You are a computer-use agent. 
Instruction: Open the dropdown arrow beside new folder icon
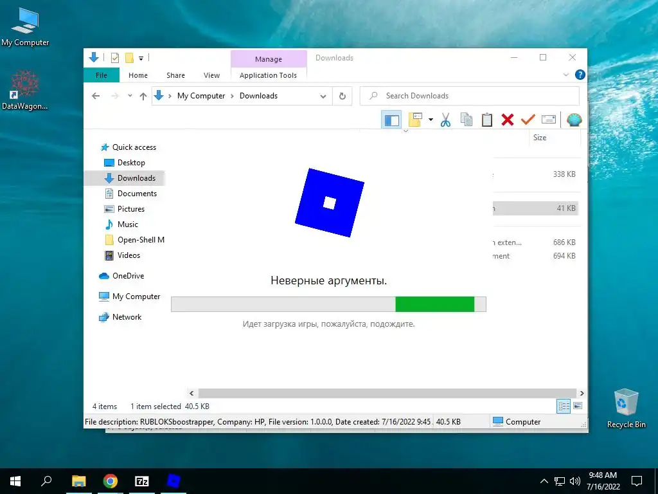pos(431,120)
